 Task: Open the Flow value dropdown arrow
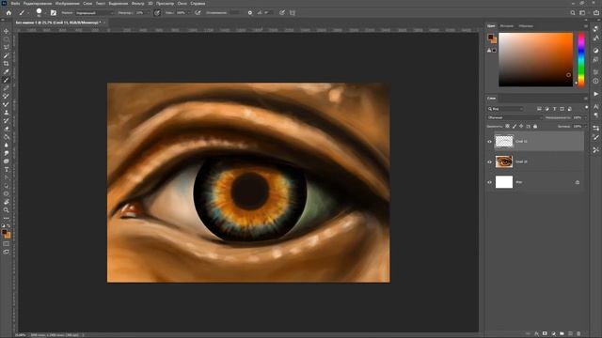189,12
